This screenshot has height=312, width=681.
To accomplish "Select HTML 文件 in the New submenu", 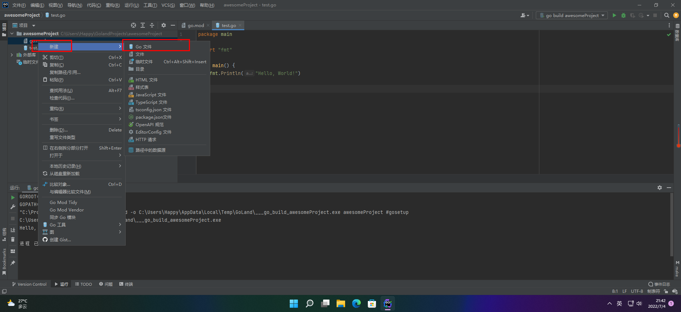I will click(167, 80).
